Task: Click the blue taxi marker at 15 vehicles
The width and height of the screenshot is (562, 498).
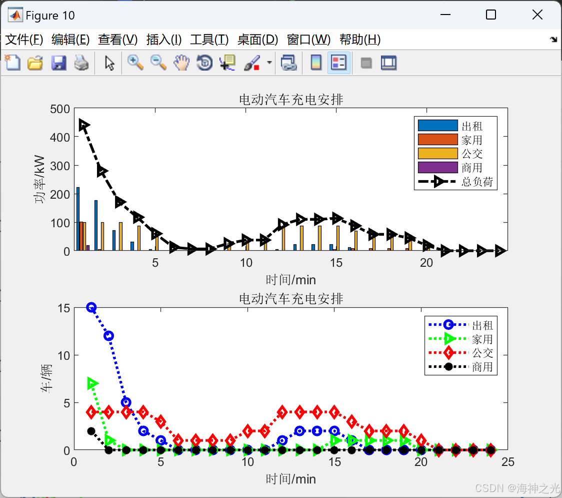Action: click(x=91, y=307)
